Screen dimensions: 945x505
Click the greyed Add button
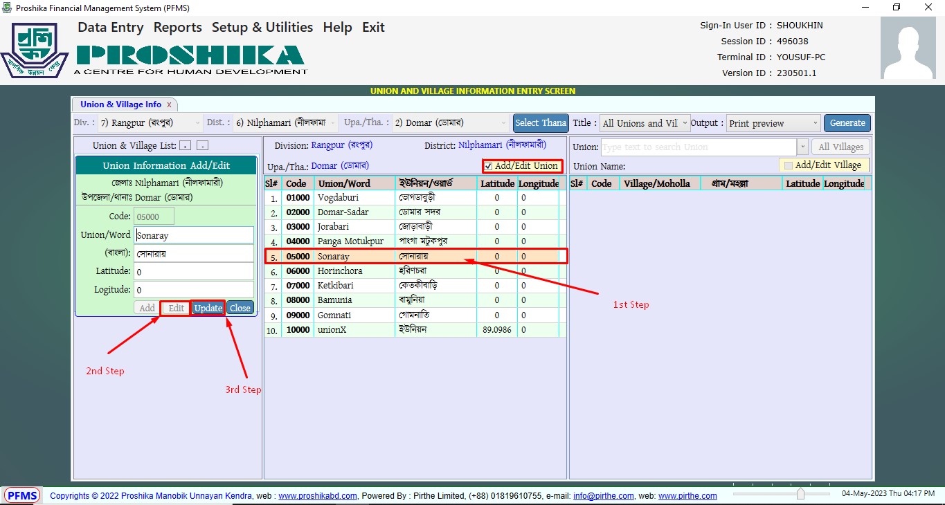[147, 308]
